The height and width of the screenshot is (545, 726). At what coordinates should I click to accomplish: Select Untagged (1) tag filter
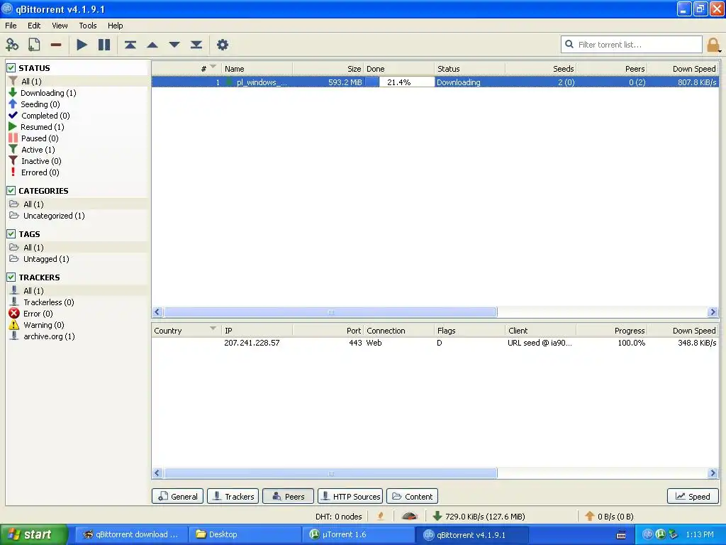[46, 258]
